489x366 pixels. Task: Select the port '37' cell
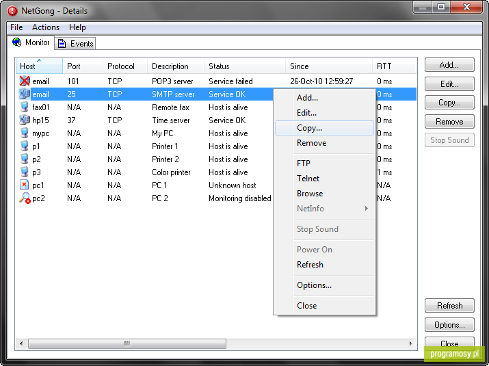[71, 120]
